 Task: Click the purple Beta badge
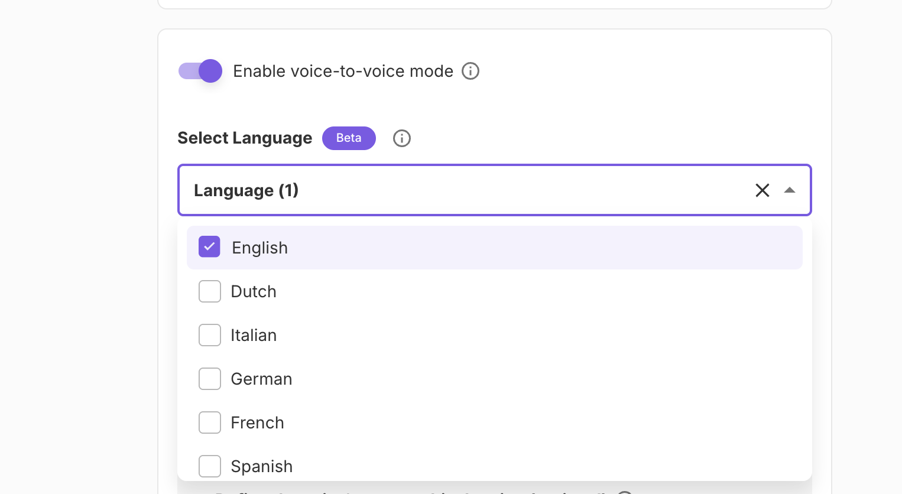[x=349, y=138]
